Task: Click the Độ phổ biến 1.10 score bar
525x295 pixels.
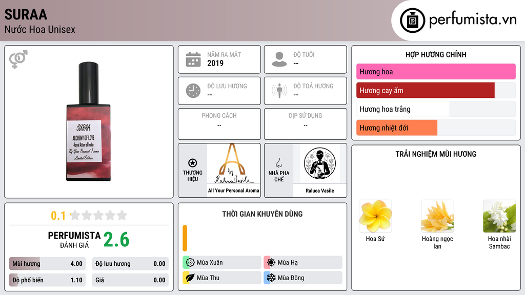Action: [47, 280]
